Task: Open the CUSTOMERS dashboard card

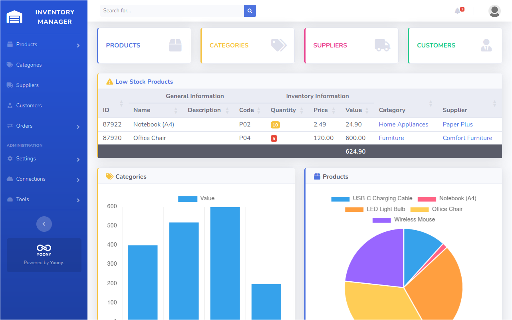Action: [x=455, y=45]
